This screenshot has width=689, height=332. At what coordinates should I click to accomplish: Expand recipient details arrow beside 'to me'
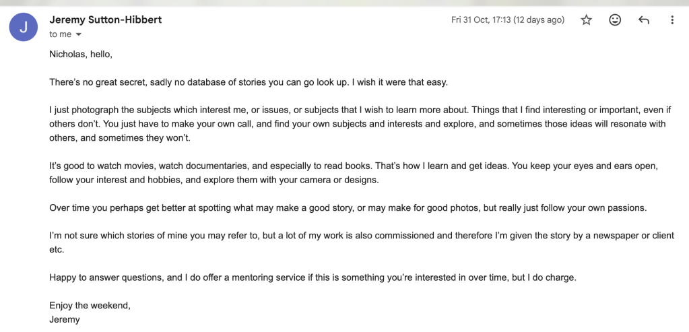tap(79, 34)
